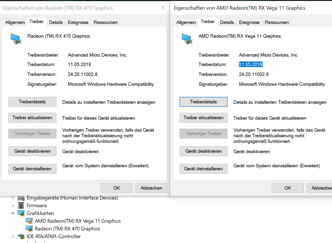Expand the IDE ATA/ATAPI-Controller node
Screen dimensions: 332x243
pos(13,236)
